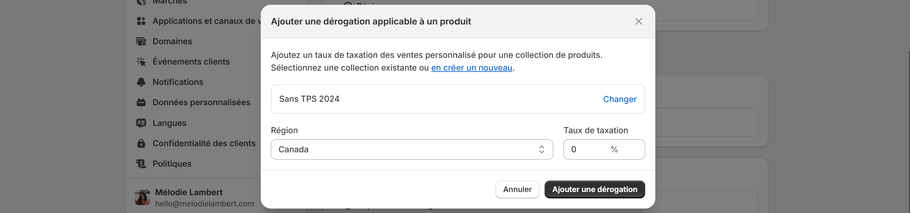Click the Langues translation icon
Image resolution: width=910 pixels, height=213 pixels.
pos(141,123)
